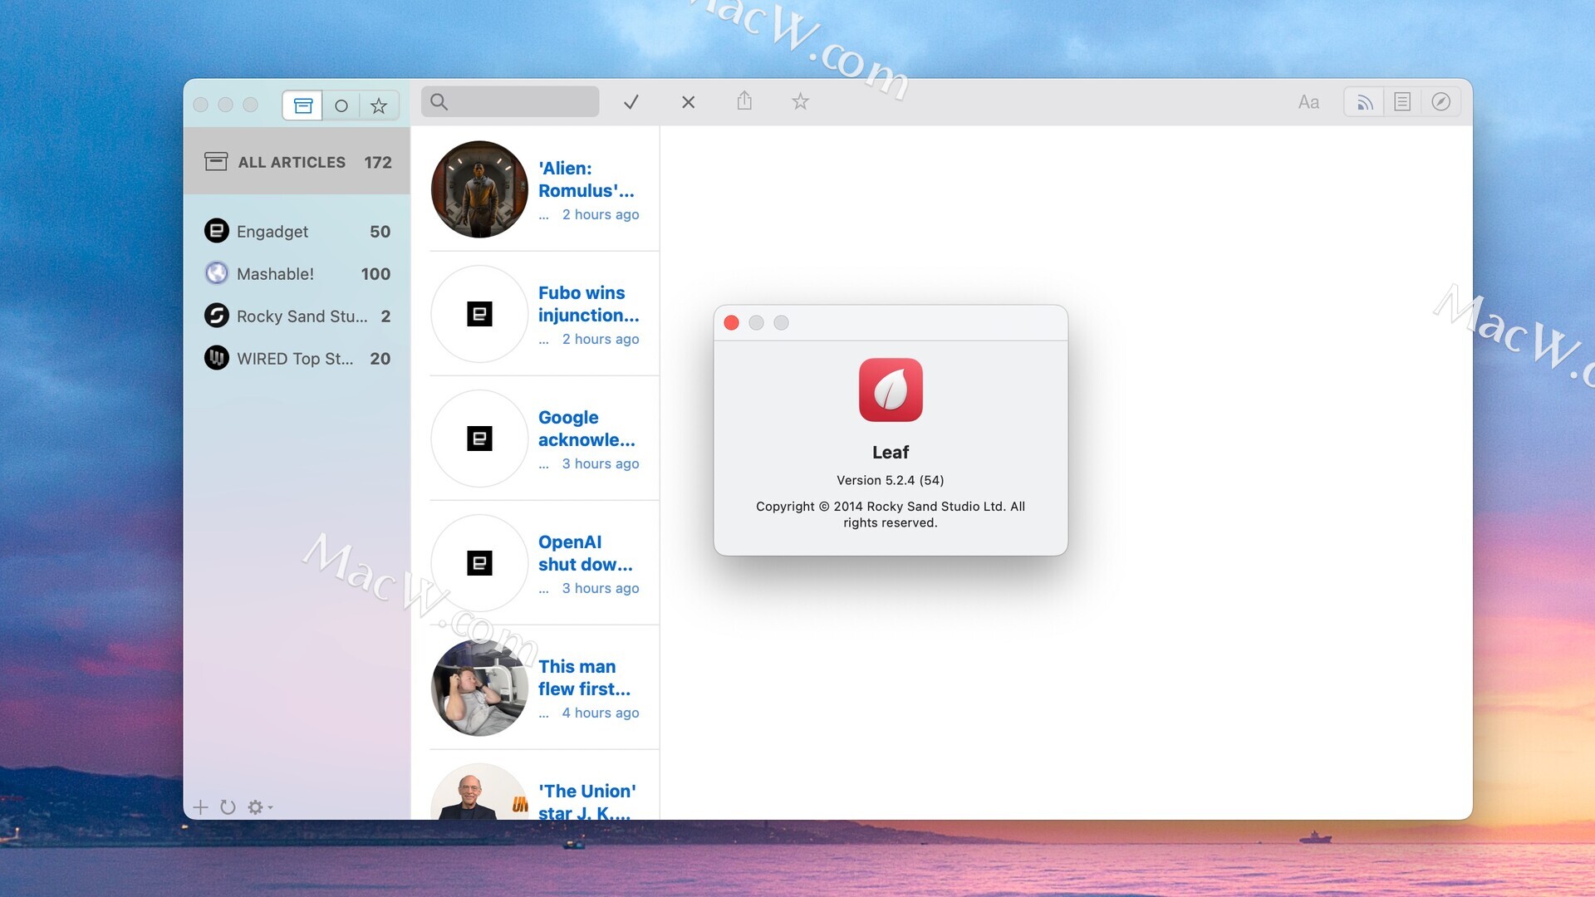Star the current article in toolbar
This screenshot has height=897, width=1595.
tap(800, 101)
